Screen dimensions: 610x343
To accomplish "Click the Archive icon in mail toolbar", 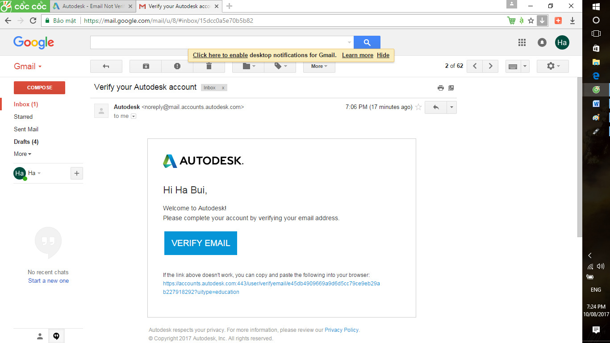I will coord(146,66).
